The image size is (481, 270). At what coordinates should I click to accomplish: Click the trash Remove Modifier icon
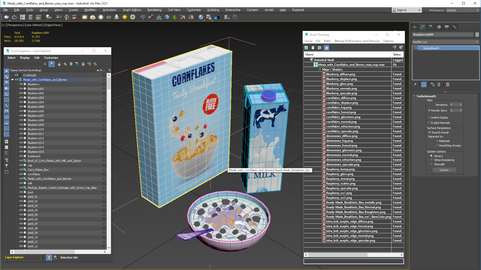click(x=439, y=84)
